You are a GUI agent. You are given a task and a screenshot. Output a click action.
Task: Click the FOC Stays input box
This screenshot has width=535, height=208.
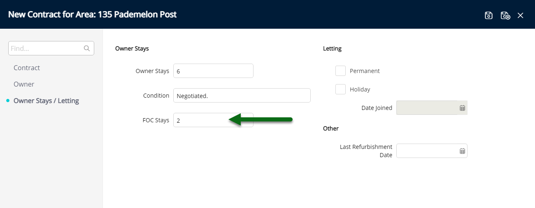(213, 120)
